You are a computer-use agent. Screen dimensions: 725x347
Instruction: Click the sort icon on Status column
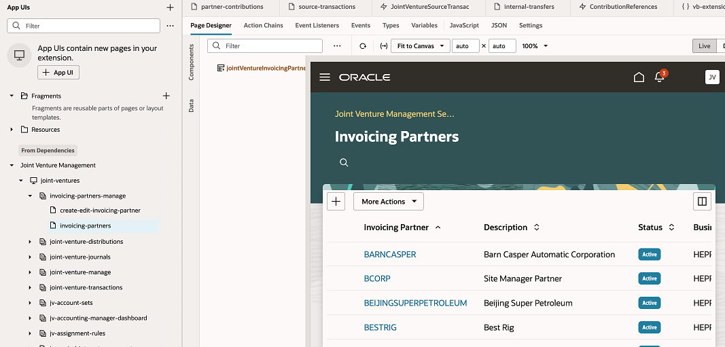(x=671, y=227)
